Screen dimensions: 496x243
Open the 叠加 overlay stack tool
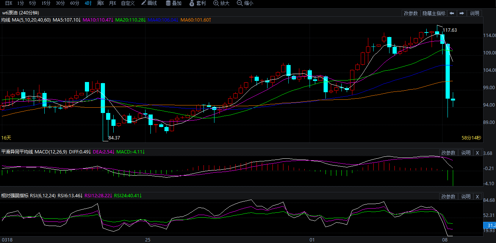pos(174,3)
